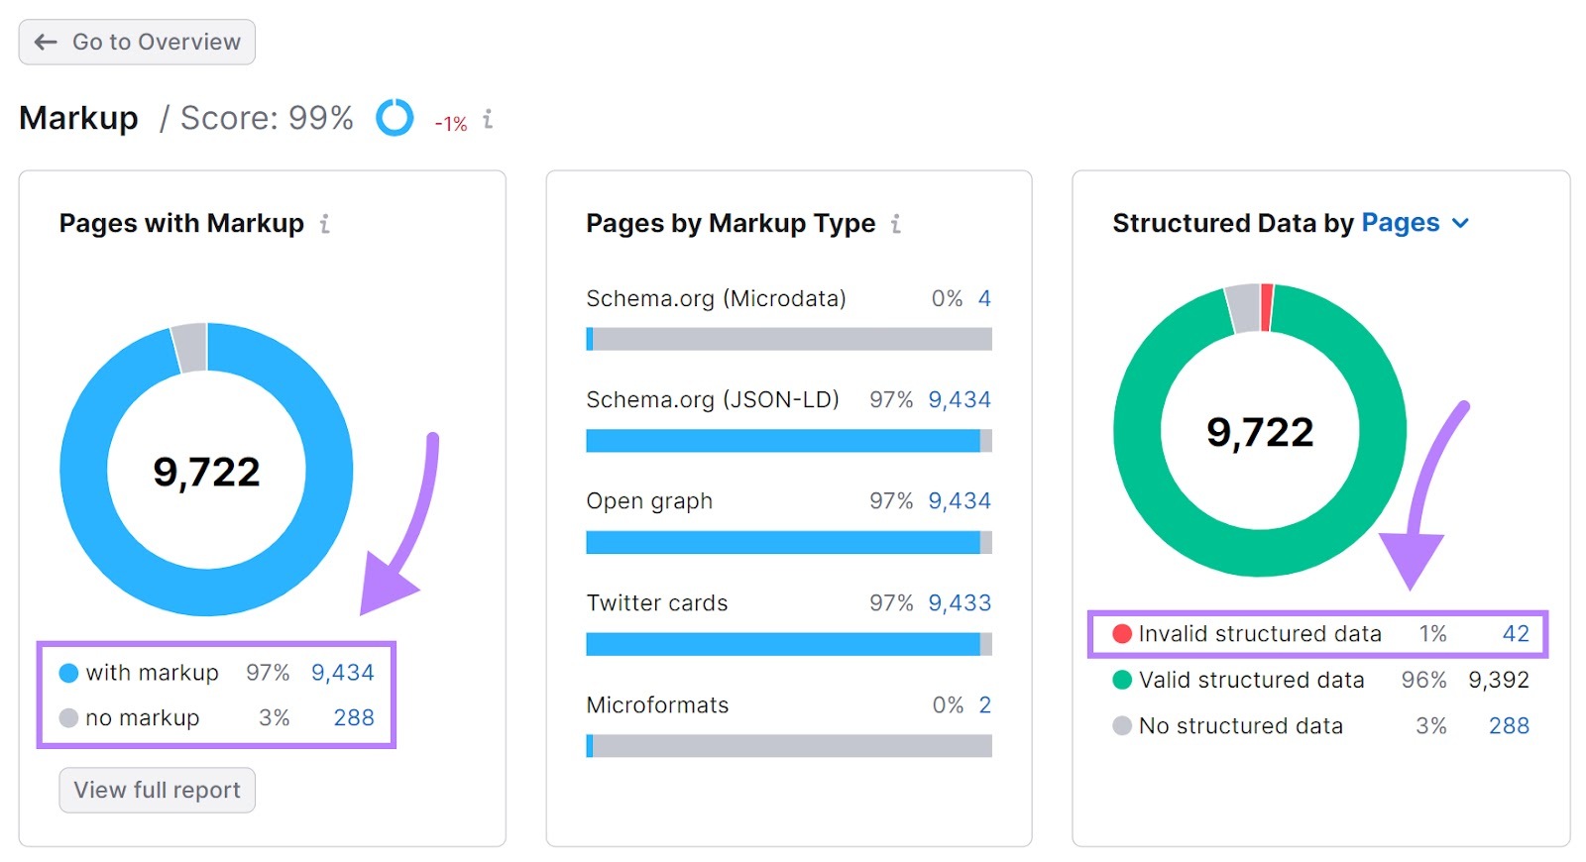Open the Pages dropdown chevron arrow

1460,224
